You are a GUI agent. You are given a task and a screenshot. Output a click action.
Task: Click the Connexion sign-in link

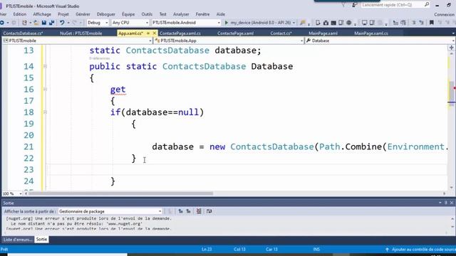pos(444,14)
